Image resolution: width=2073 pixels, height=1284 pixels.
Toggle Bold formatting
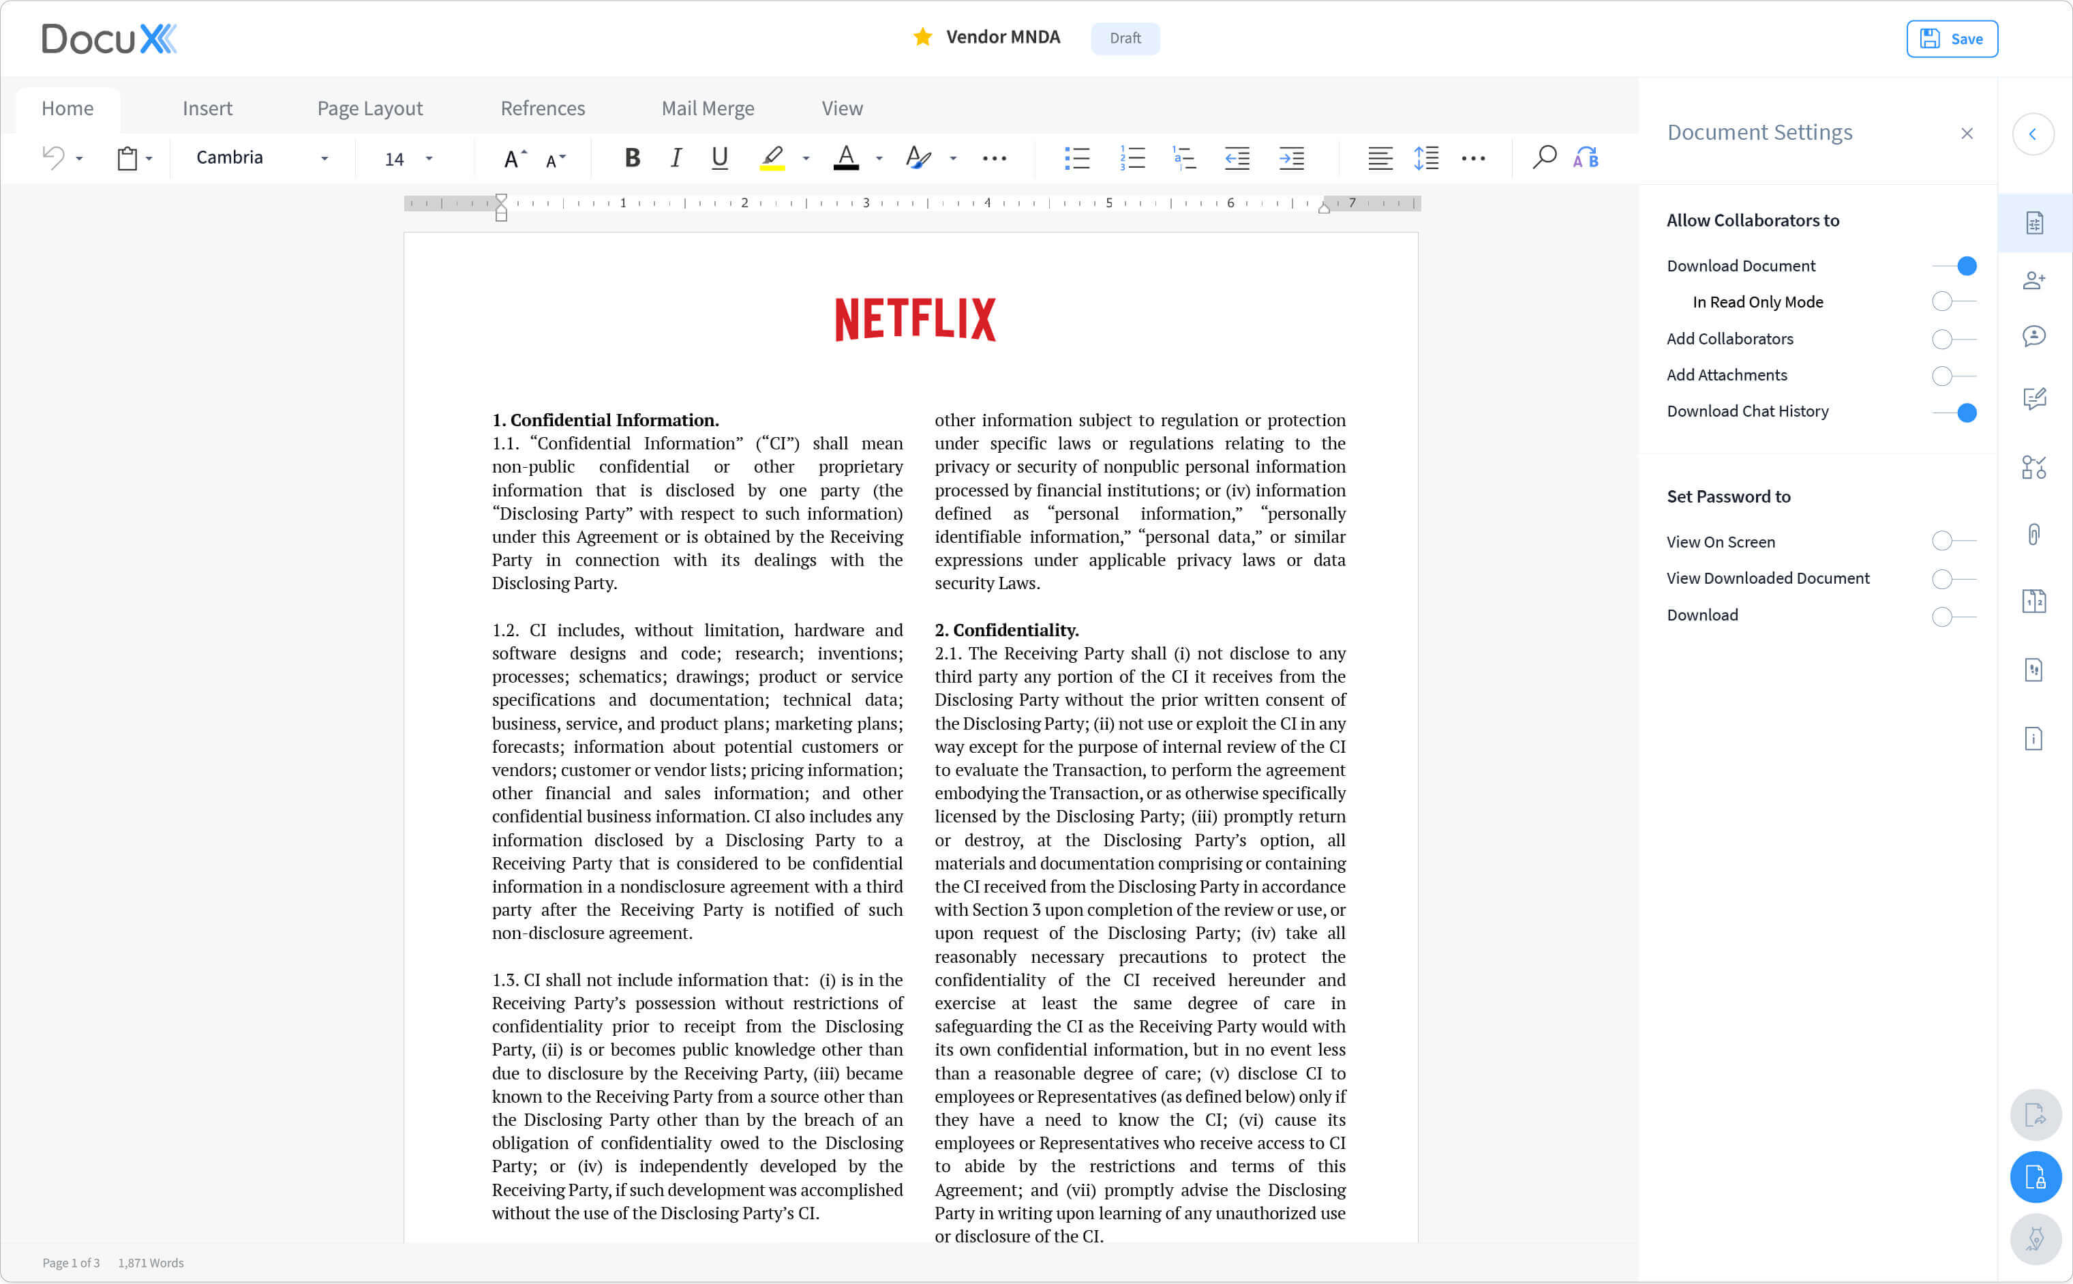[x=633, y=158]
